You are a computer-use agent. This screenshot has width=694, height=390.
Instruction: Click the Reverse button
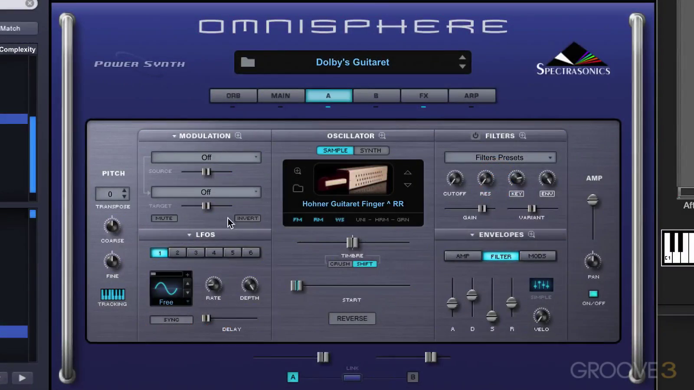tap(352, 318)
